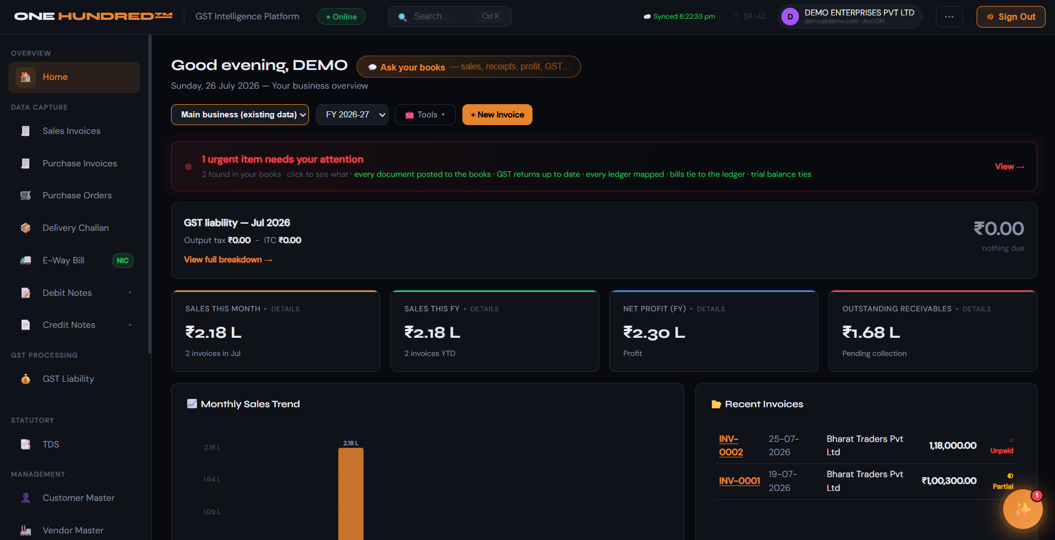Click the Monthly Sales Trend chart icon
The height and width of the screenshot is (540, 1055).
point(192,404)
